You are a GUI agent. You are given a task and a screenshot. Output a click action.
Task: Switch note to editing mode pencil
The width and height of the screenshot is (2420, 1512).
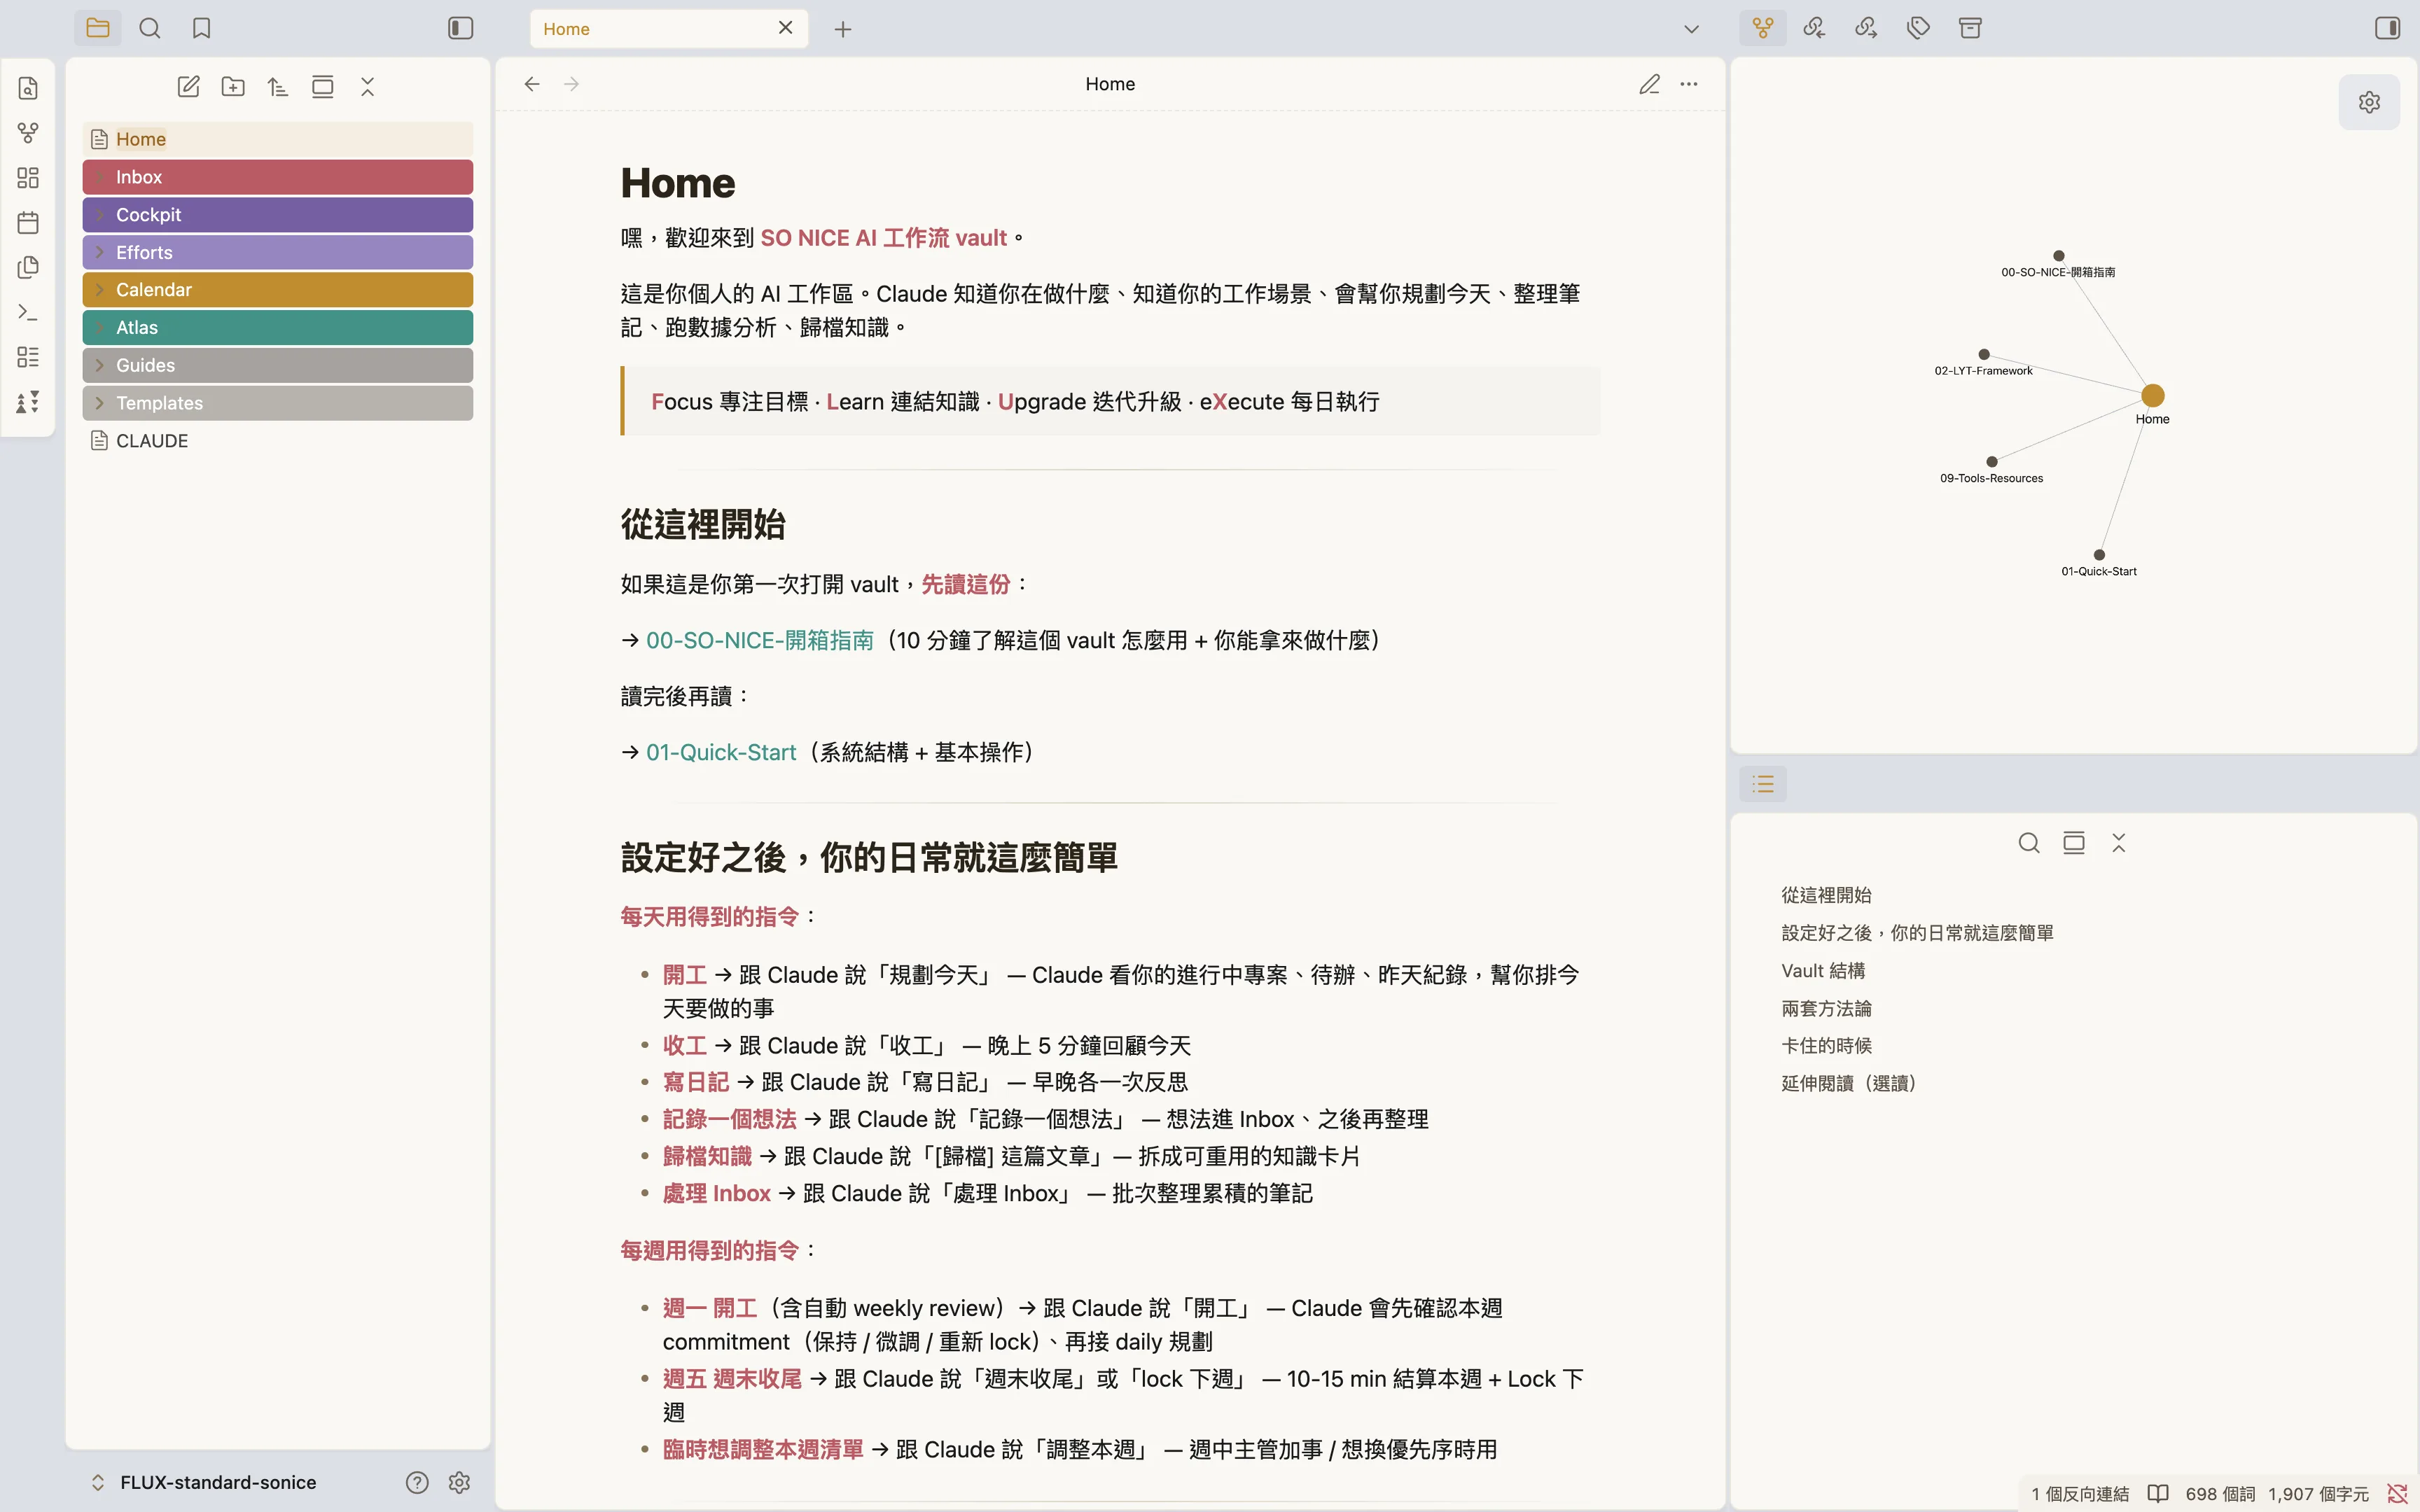click(1650, 84)
